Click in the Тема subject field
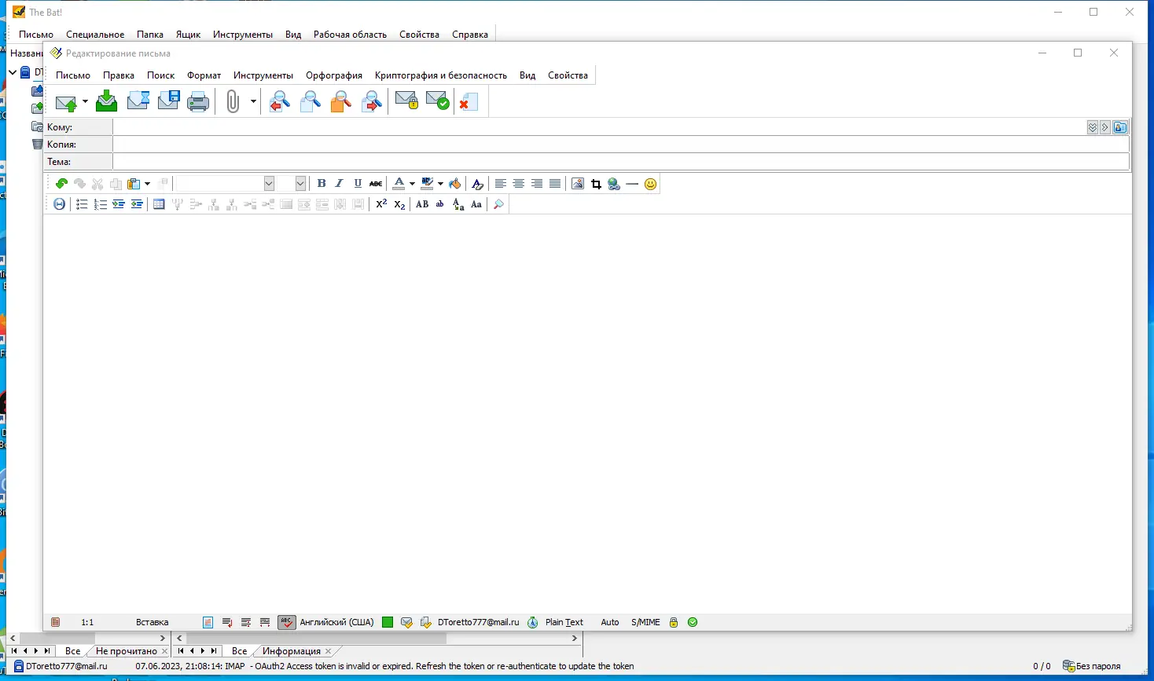The height and width of the screenshot is (681, 1154). pyautogui.click(x=621, y=162)
